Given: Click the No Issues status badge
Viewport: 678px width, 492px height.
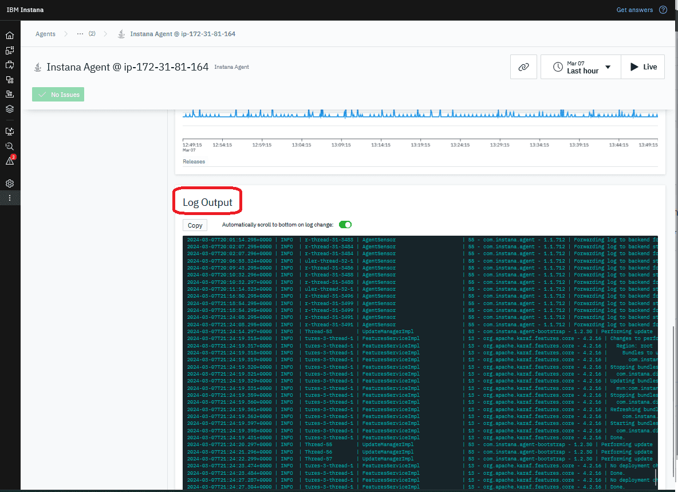Looking at the screenshot, I should tap(58, 95).
